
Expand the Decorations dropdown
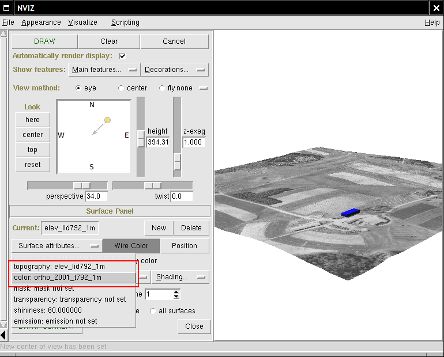click(175, 70)
